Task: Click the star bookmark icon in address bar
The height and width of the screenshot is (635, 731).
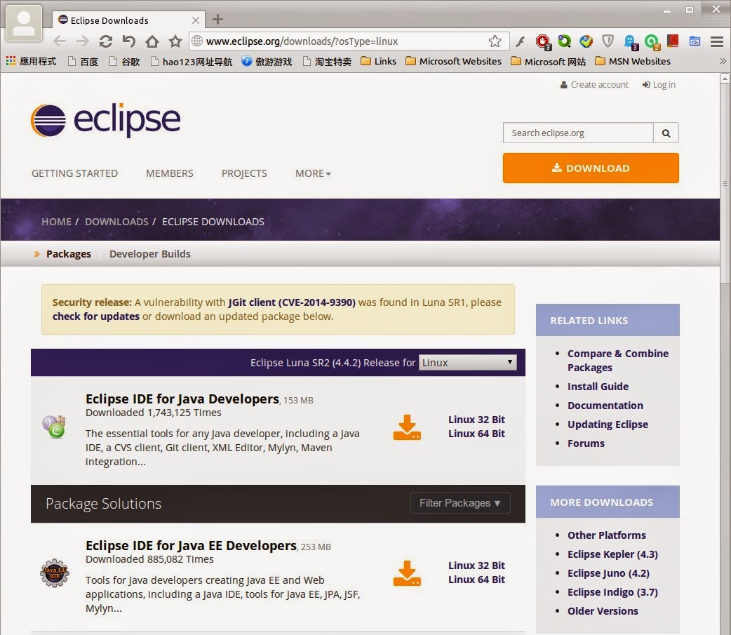Action: tap(495, 41)
